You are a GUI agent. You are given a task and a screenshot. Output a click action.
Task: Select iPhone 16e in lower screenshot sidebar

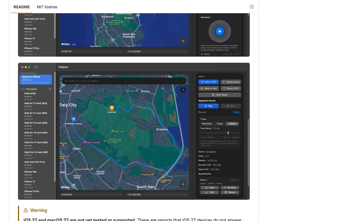[36, 174]
